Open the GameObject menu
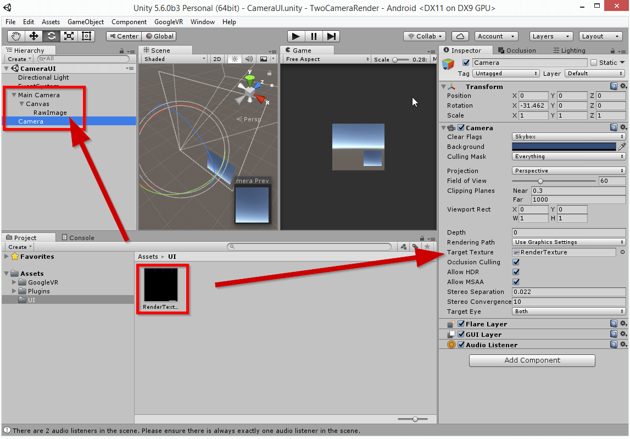The width and height of the screenshot is (630, 439). 85,22
